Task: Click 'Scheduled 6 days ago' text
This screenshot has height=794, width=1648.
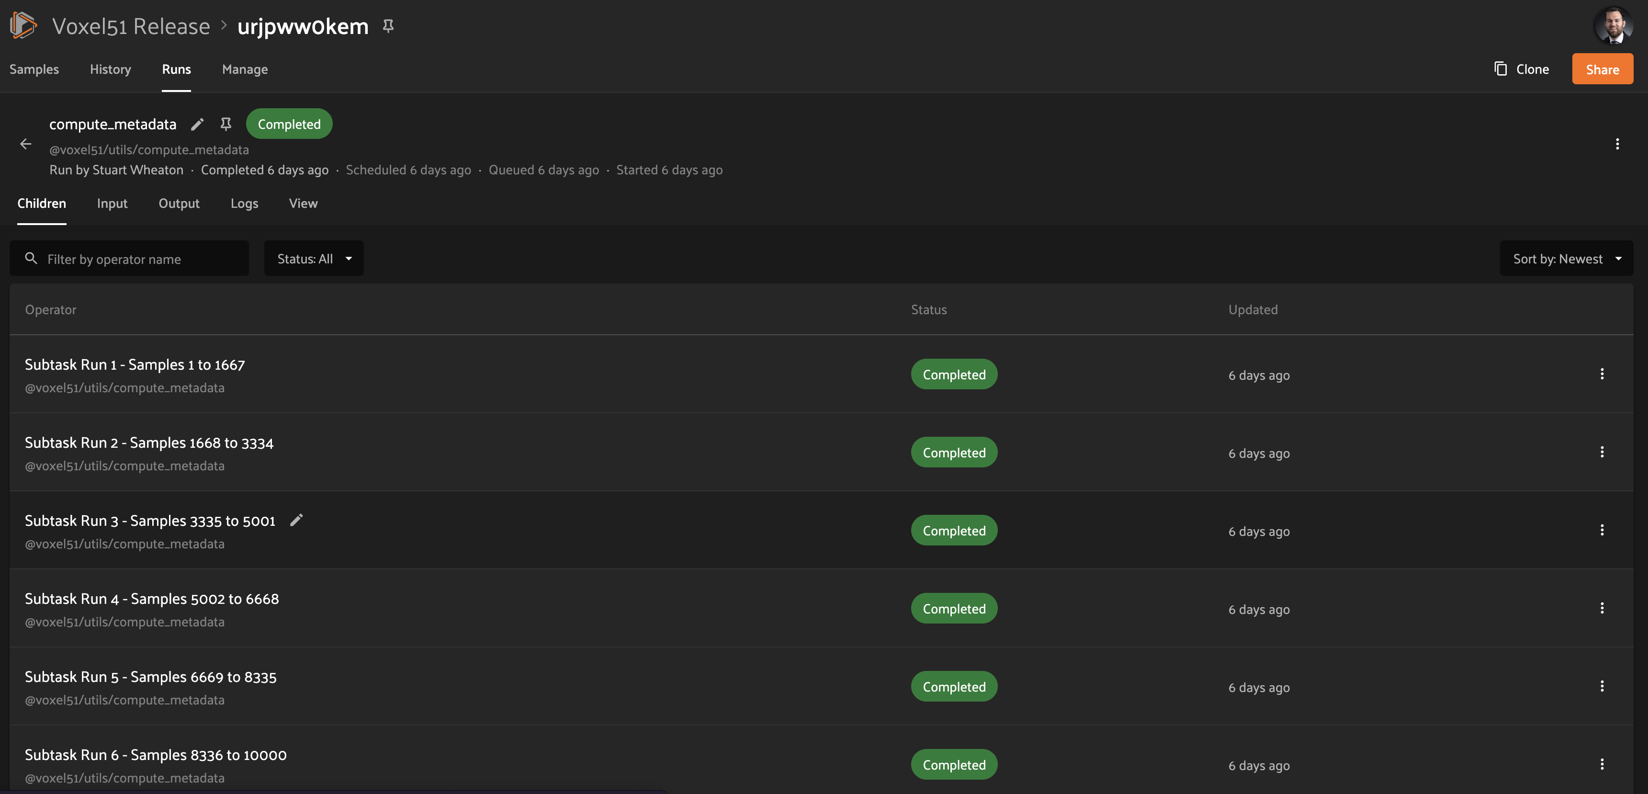Action: [x=408, y=170]
